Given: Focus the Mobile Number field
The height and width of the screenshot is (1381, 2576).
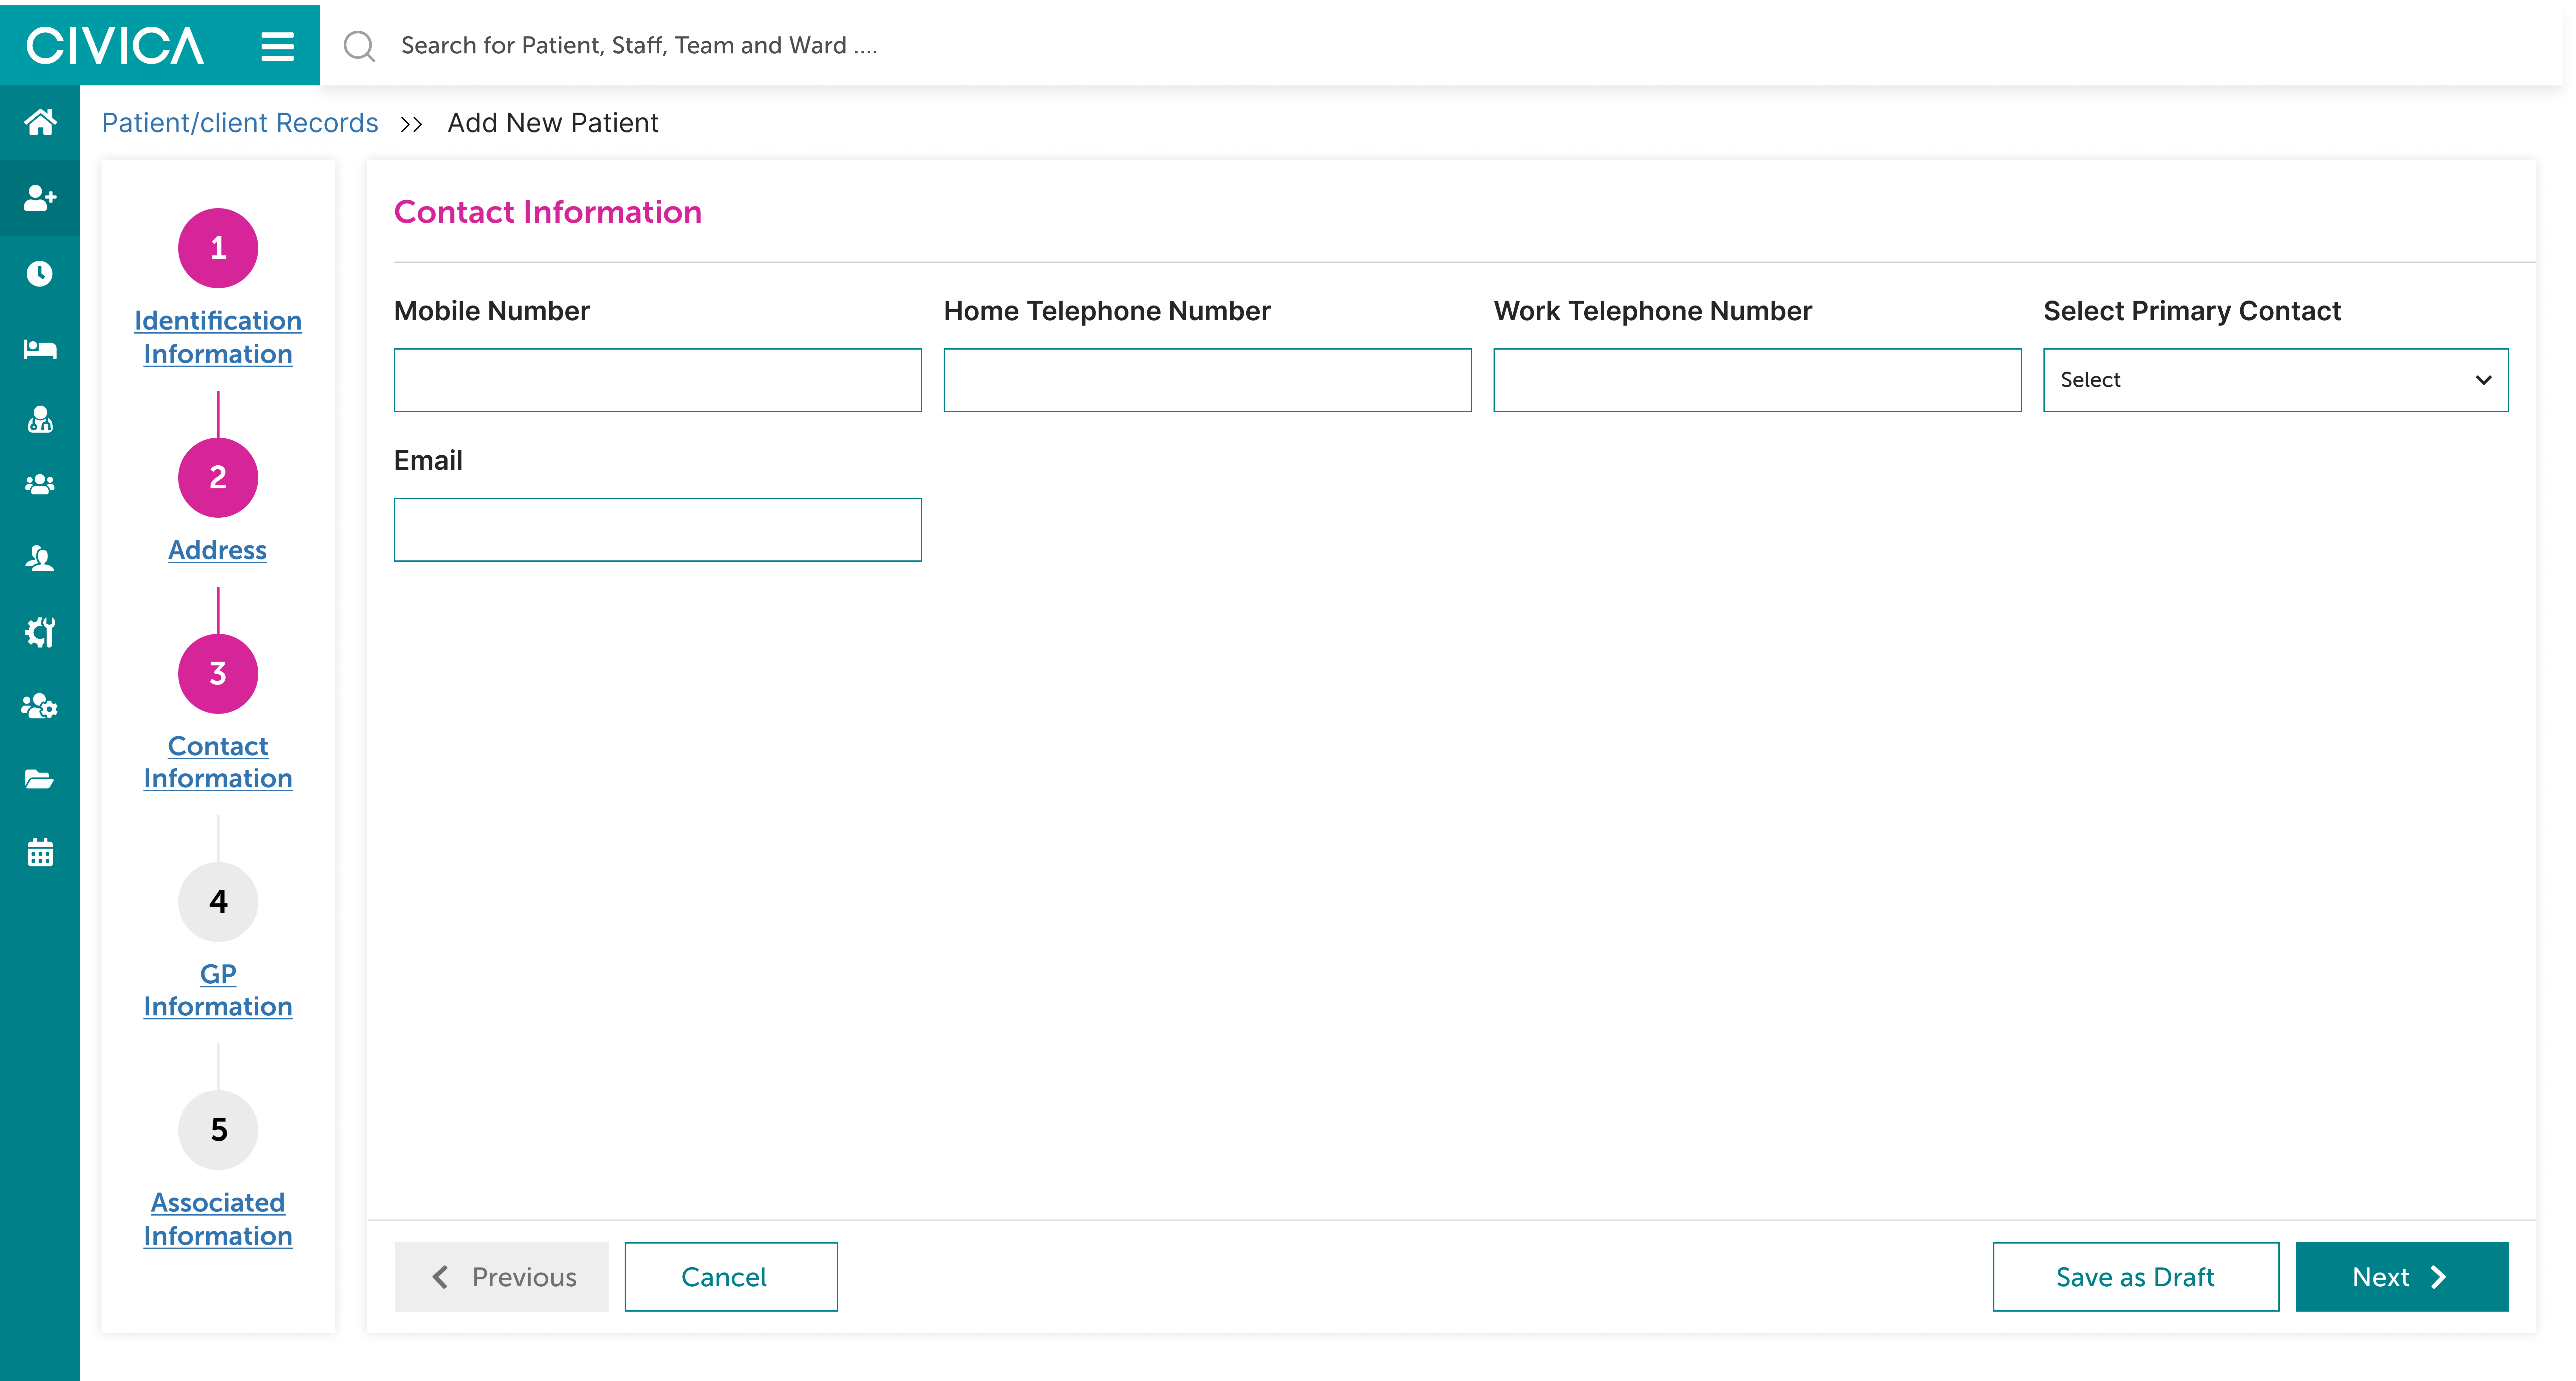Looking at the screenshot, I should 658,380.
